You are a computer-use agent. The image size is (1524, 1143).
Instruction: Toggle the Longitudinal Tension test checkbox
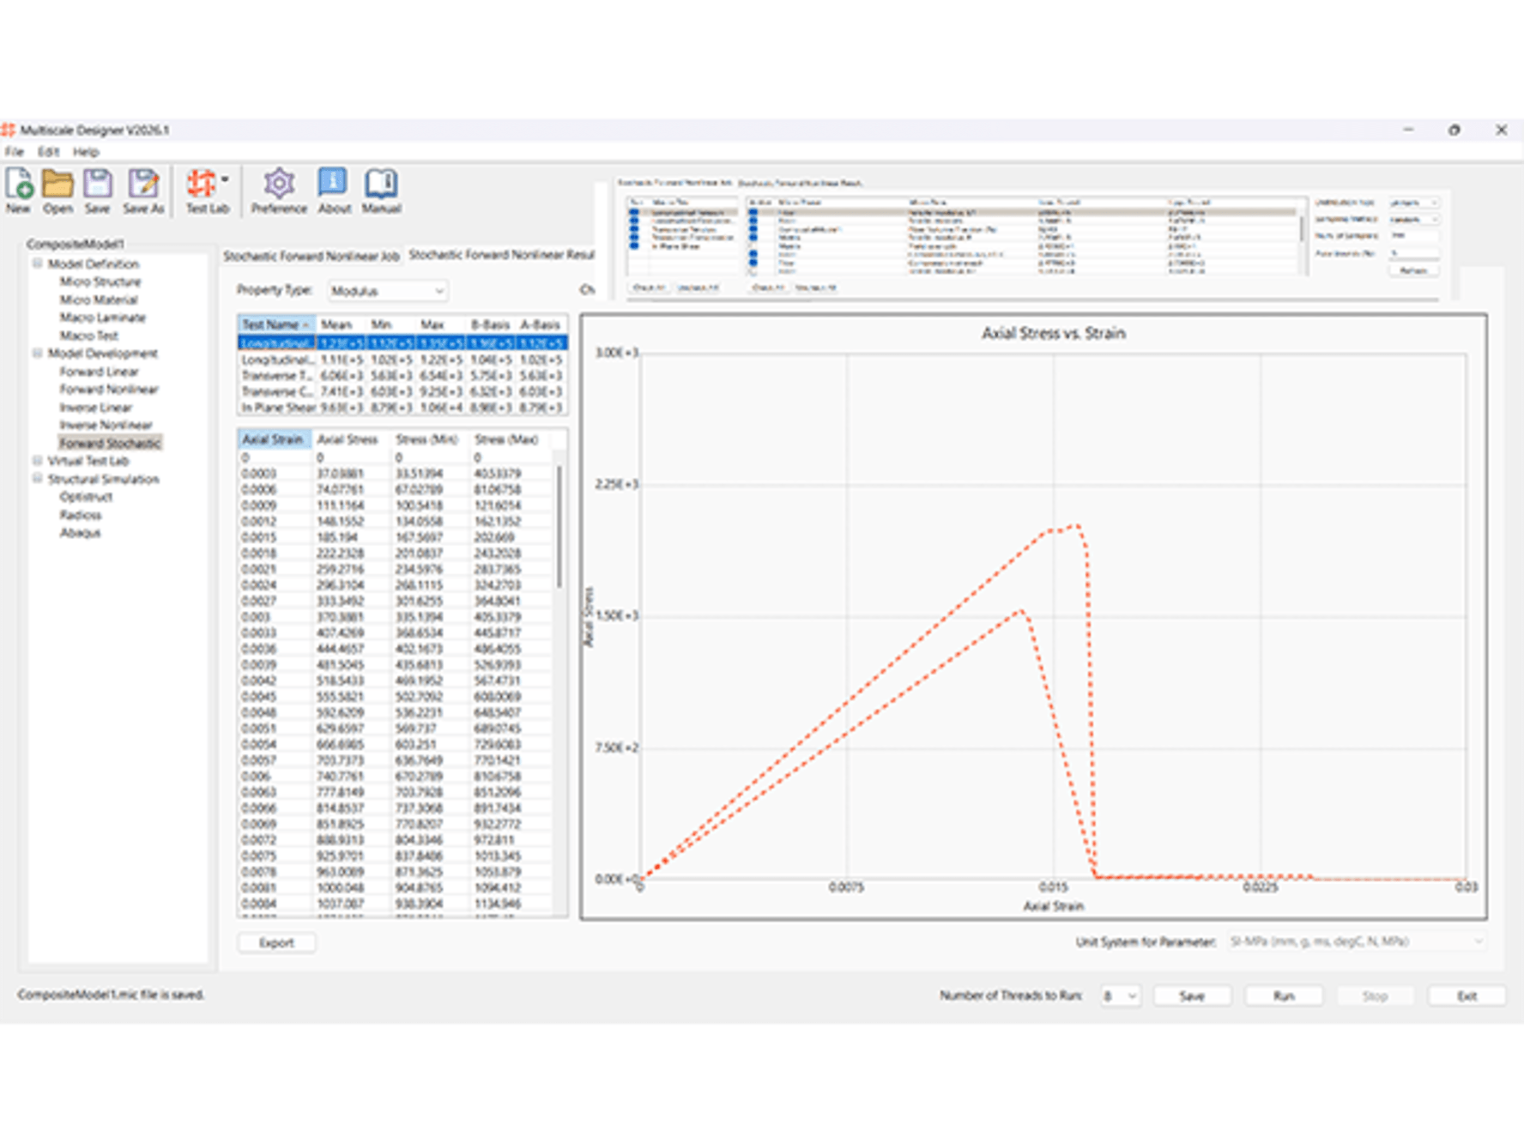click(x=634, y=212)
